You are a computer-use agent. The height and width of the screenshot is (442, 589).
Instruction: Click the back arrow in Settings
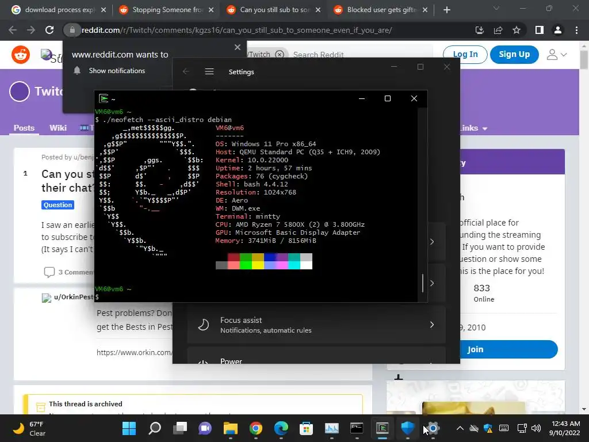(x=186, y=71)
